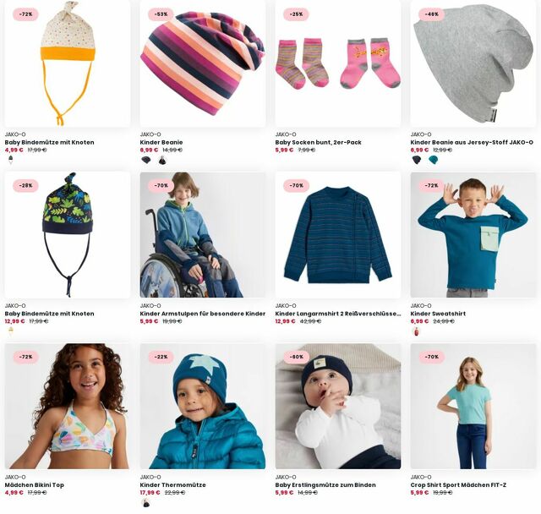Pick variant swatch under leaf-print Baby Bindemütze
The image size is (541, 514).
11,331
